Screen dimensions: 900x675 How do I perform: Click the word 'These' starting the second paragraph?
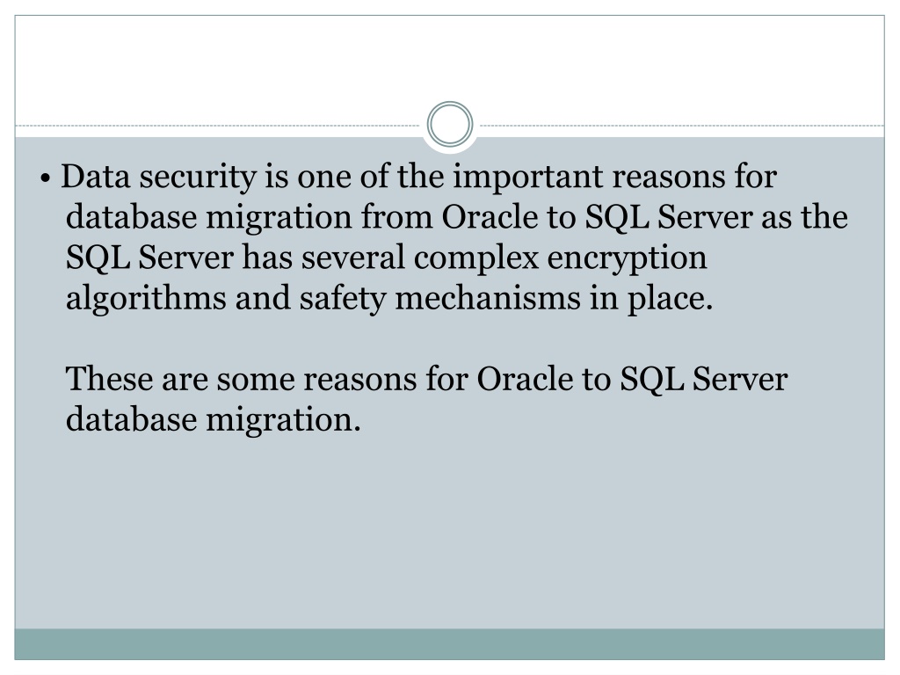tap(109, 380)
